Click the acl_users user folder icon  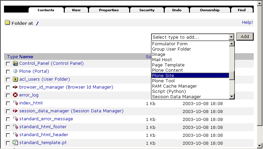(15, 79)
